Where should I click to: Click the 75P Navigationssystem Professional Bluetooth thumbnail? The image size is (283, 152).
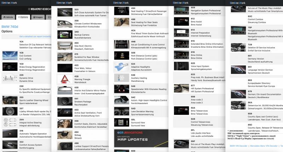coord(238,30)
